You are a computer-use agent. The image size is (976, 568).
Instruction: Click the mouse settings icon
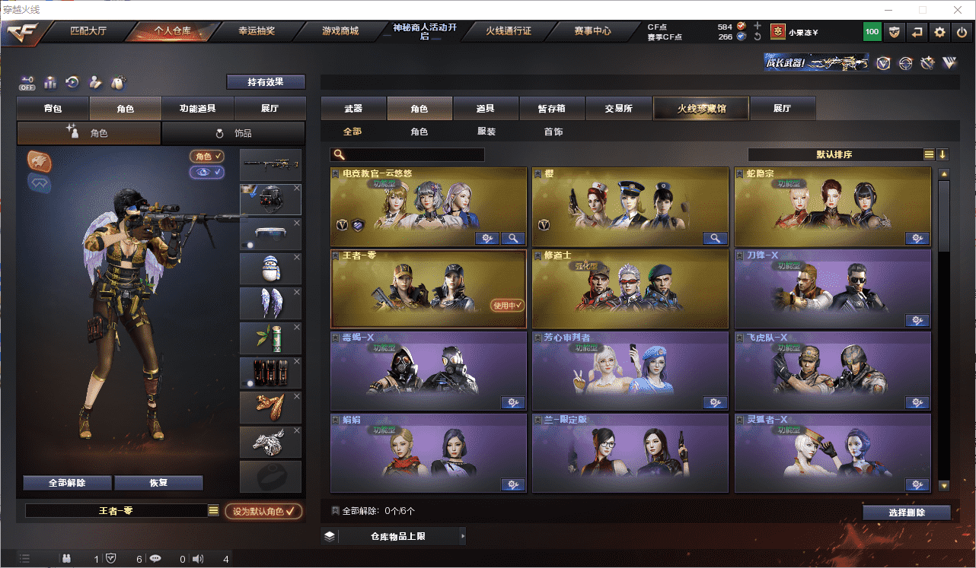pyautogui.click(x=118, y=81)
